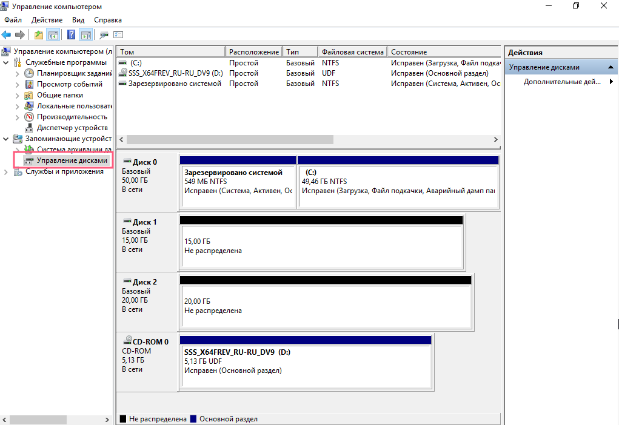This screenshot has width=619, height=425.
Task: Select the Диск 1 disk label
Action: coord(144,222)
